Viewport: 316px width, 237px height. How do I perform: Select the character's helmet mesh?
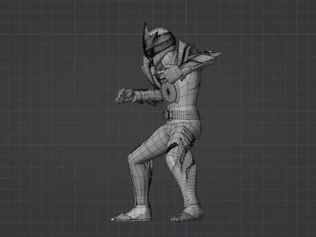pyautogui.click(x=159, y=43)
